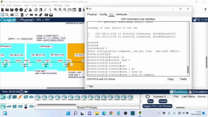Choose the Switches subcategory
Viewport: 208px width, 117px height.
(x=9, y=106)
